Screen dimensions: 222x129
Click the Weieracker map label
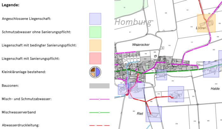[140, 45]
